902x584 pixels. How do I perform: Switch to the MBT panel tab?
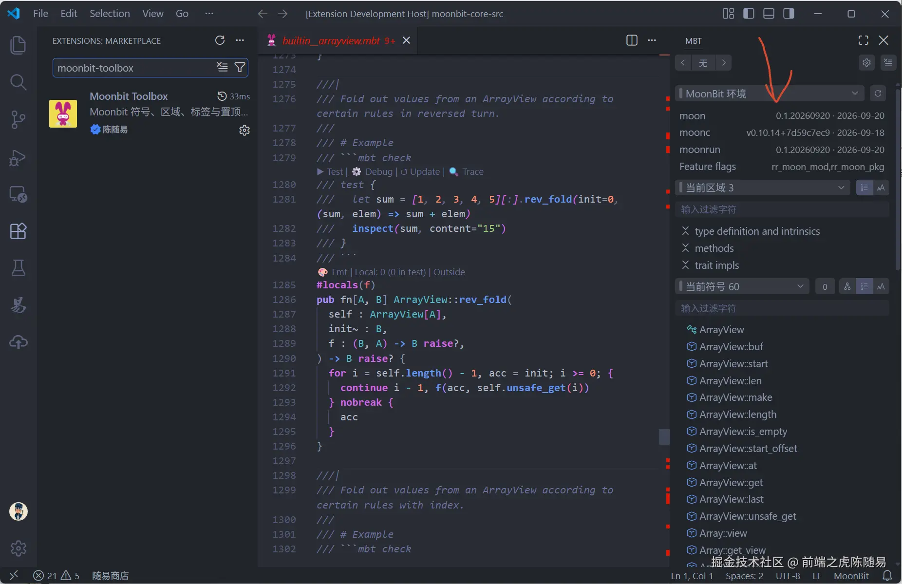click(x=693, y=41)
